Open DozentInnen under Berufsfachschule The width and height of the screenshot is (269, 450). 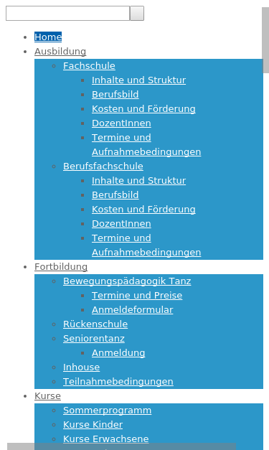coord(121,224)
